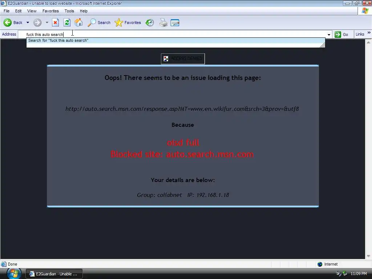Go to the Home page icon

[78, 23]
